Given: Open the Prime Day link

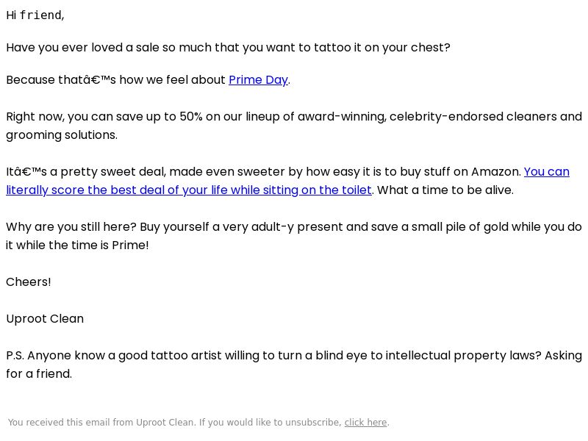Looking at the screenshot, I should coord(259,80).
